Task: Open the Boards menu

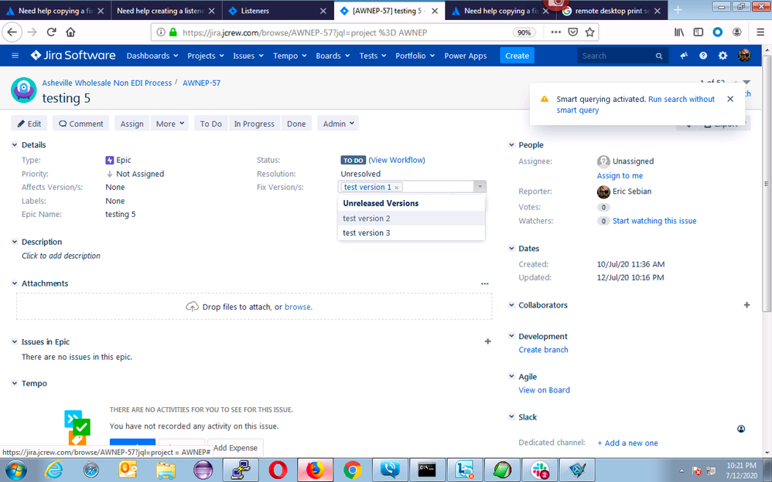Action: [x=333, y=56]
